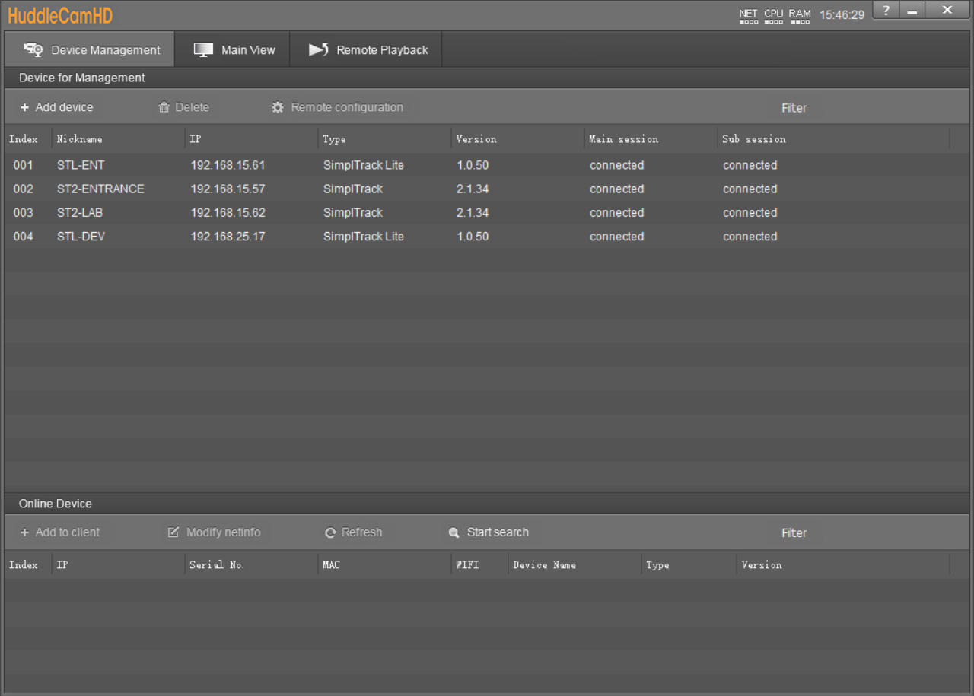Click the Device Management camera icon
The height and width of the screenshot is (696, 974).
(x=33, y=49)
